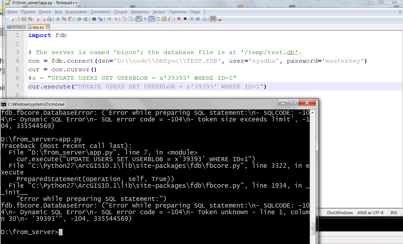Close the 444.txt tab
Screen dimensions: 403x244
(24, 27)
